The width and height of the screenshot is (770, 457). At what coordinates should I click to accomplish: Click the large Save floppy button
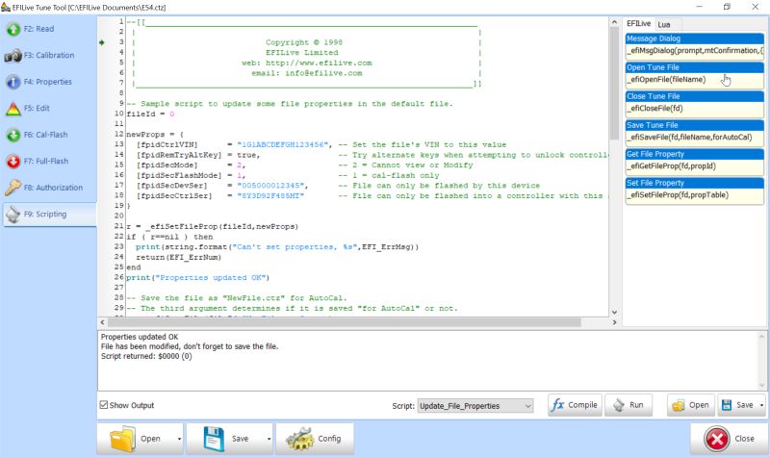coord(226,439)
